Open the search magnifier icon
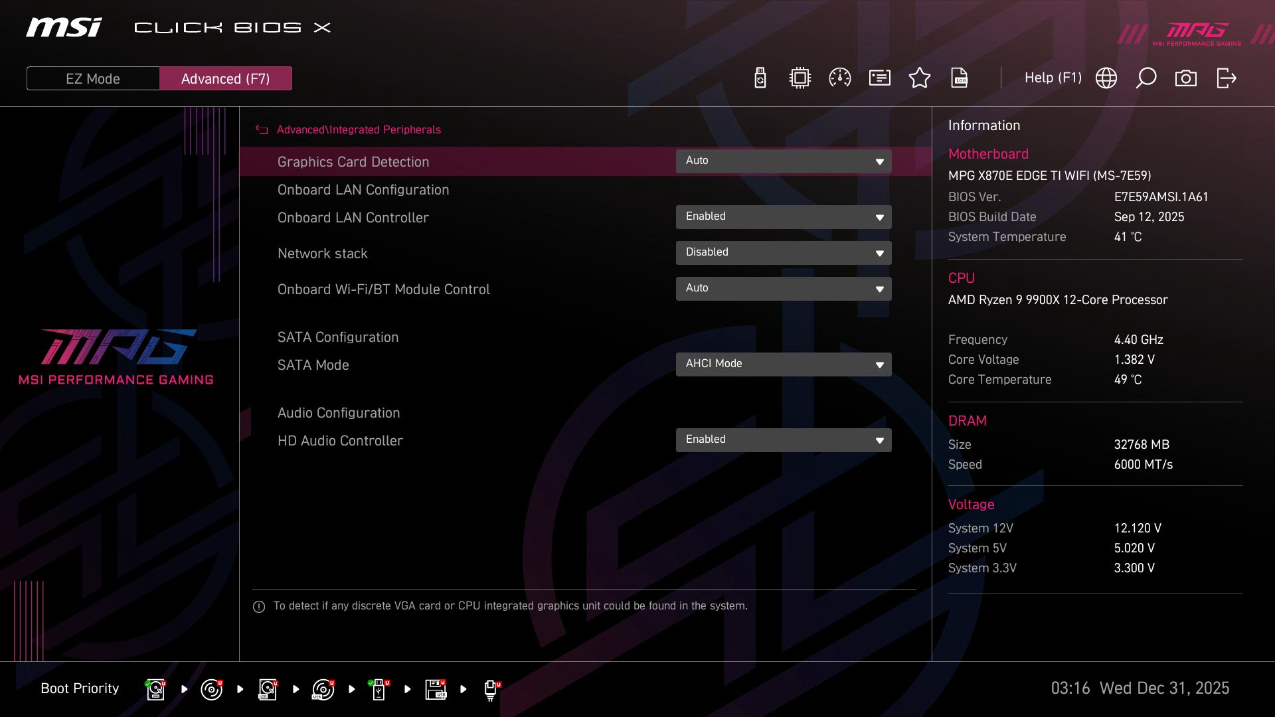1275x717 pixels. 1146,78
